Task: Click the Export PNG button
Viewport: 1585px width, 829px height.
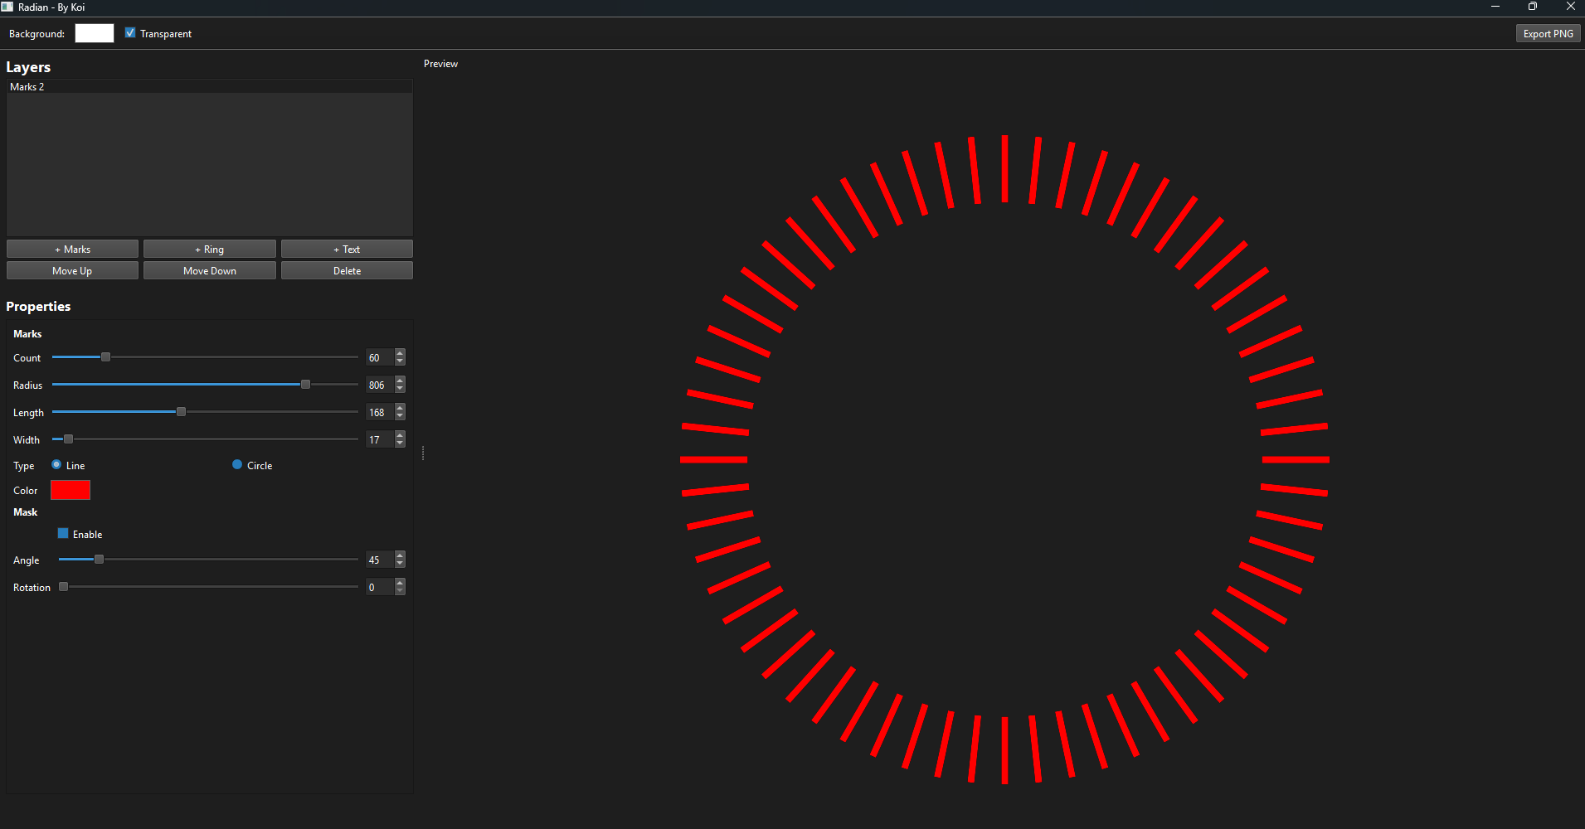Action: pyautogui.click(x=1548, y=33)
